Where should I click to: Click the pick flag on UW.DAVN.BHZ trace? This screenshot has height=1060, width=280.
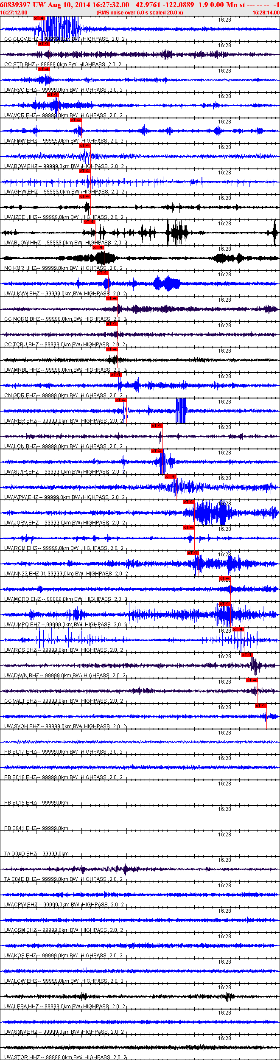(247, 655)
